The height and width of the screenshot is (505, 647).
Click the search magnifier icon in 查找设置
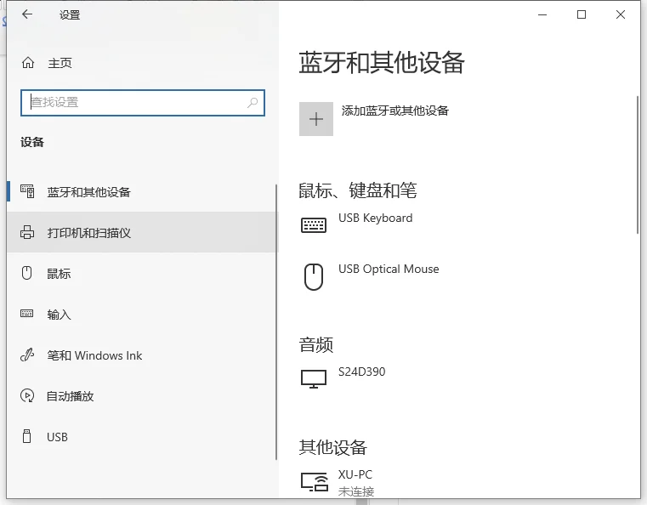click(x=253, y=102)
